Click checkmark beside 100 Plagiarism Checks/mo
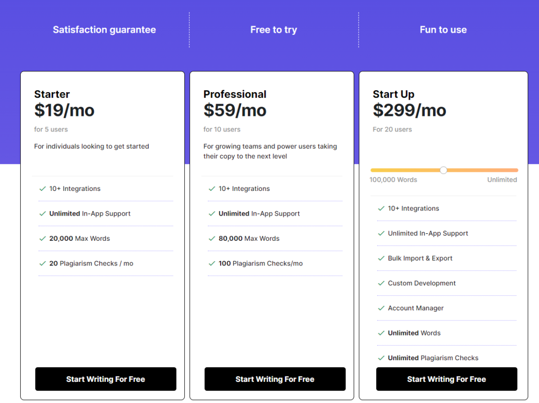The width and height of the screenshot is (539, 403). 212,263
